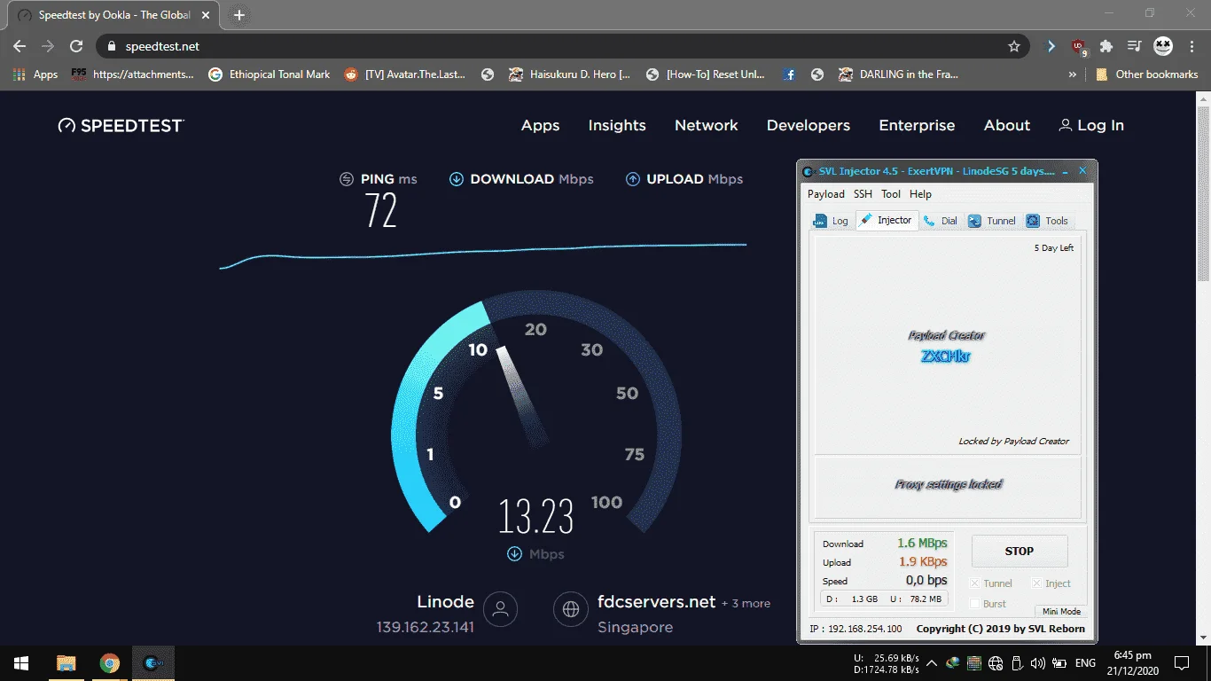Open the globe bookmark before Haisukuru D. Hero
The image size is (1211, 681).
point(487,74)
